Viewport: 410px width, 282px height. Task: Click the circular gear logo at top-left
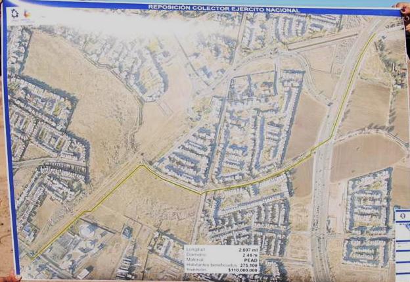(x=14, y=14)
